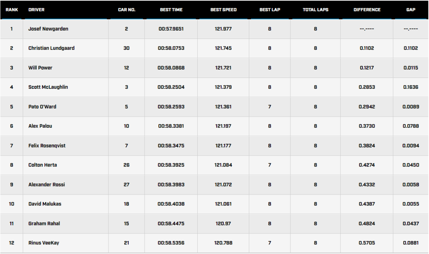Click Felix Rosenqvist's name
The image size is (429, 254).
(x=47, y=145)
